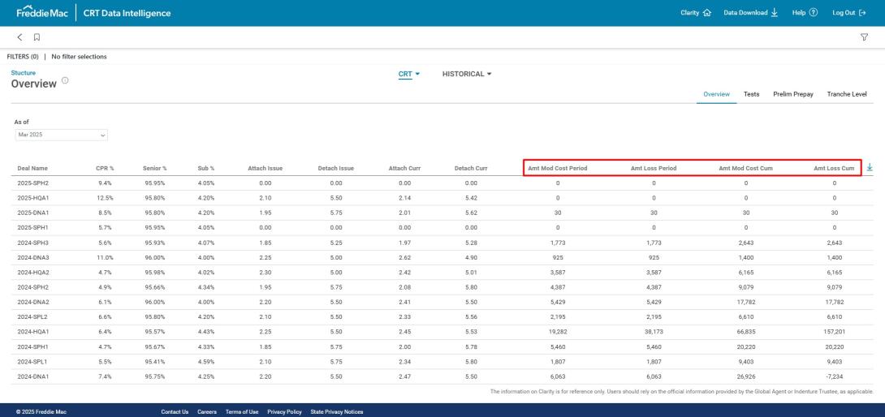Select the 2024-SPH2 deal row
885x417 pixels.
[x=442, y=287]
